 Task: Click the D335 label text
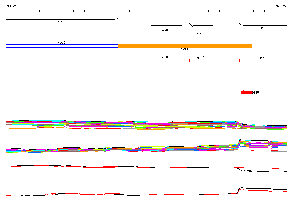click(x=256, y=93)
